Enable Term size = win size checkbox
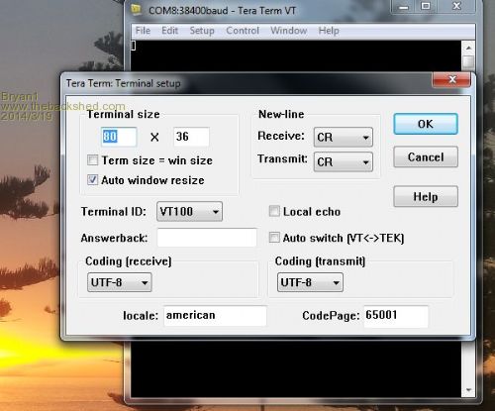Image resolution: width=495 pixels, height=411 pixels. pos(92,160)
